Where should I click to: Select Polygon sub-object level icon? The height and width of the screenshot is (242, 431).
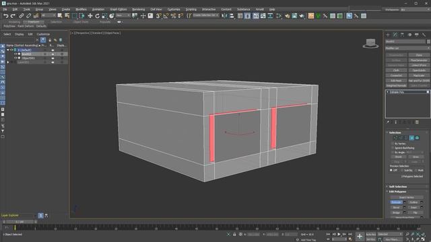[411, 138]
